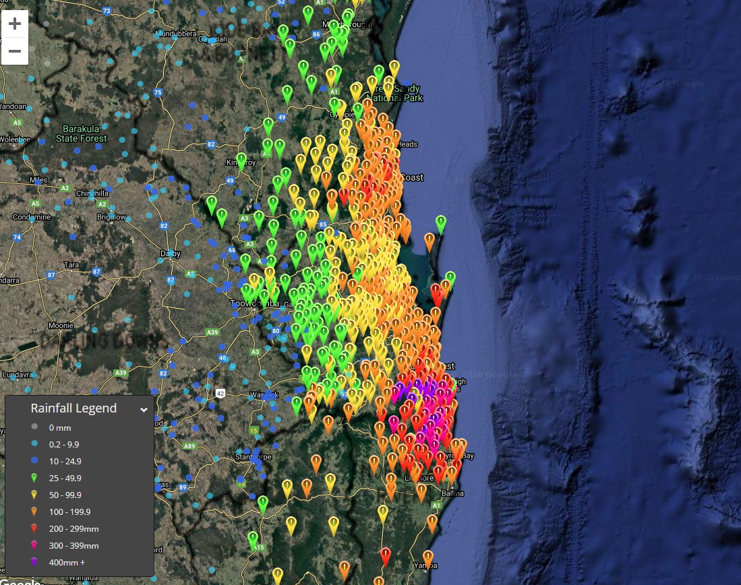Click the '100 - 199.9' legend label
This screenshot has width=741, height=585.
click(x=70, y=512)
